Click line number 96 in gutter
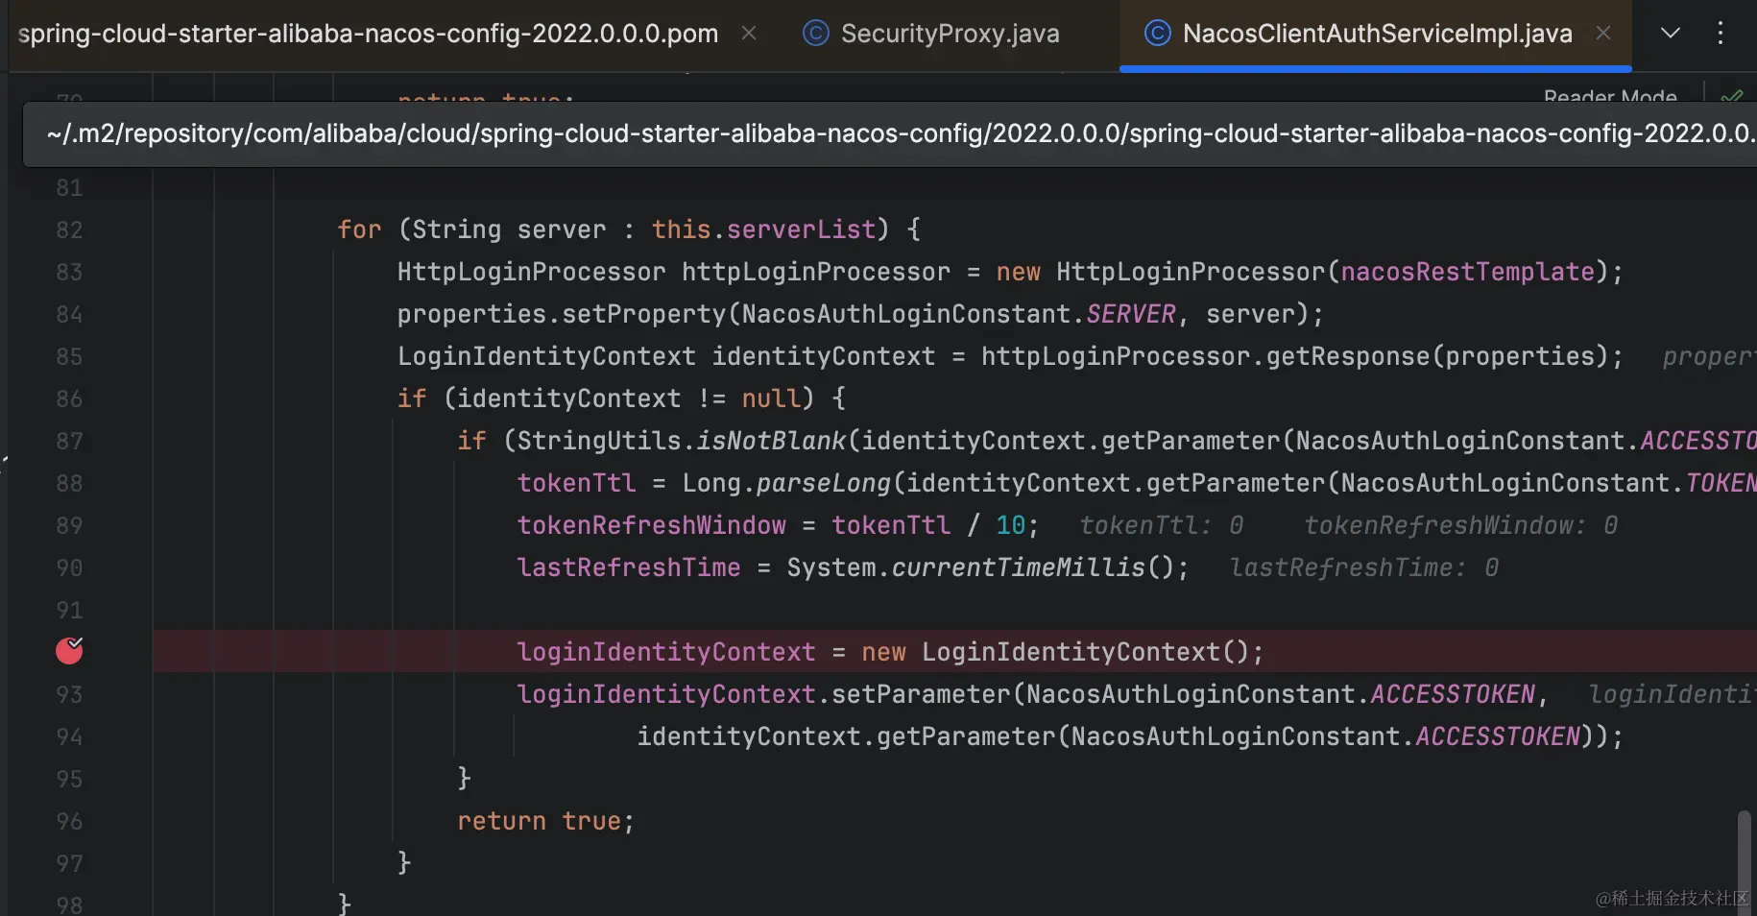The height and width of the screenshot is (916, 1757). tap(69, 821)
